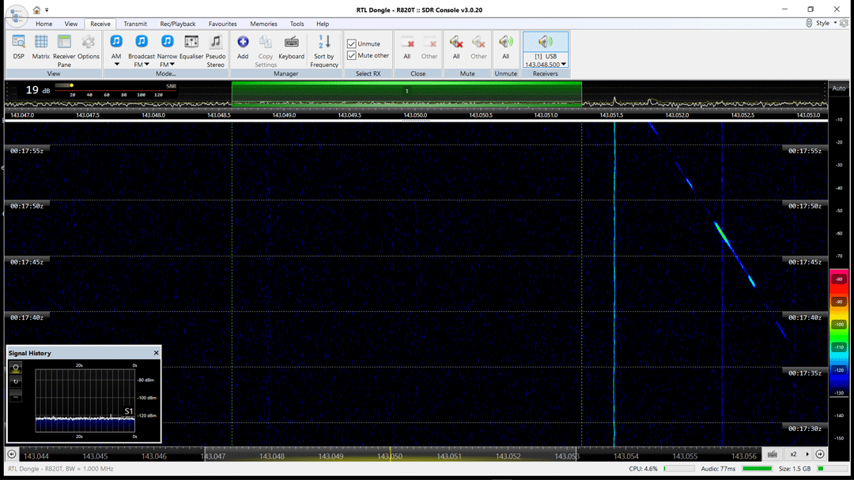Open the Home tab
This screenshot has width=854, height=480.
tap(44, 24)
